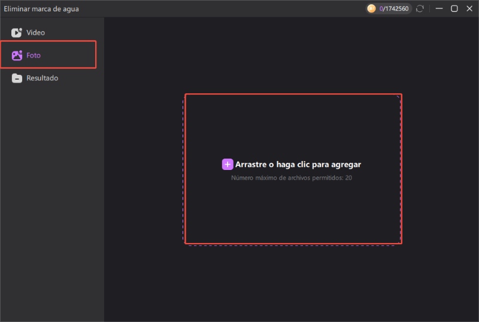Click the purple zero in credits counter
Screen dimensions: 479x322
pos(381,9)
